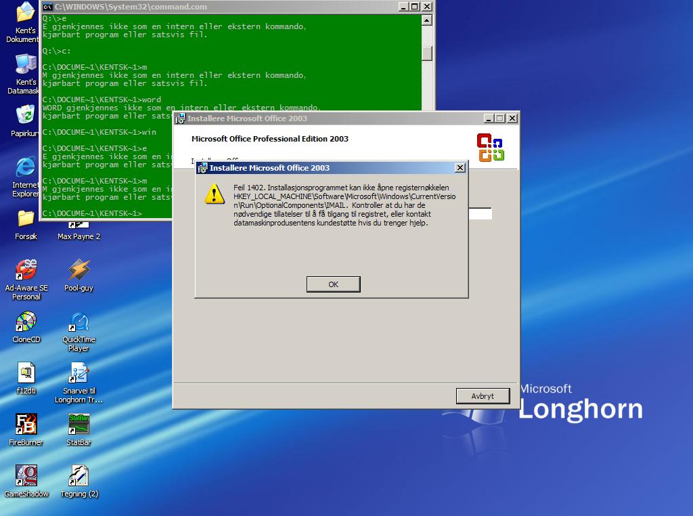Click the command.com window title bar
The height and width of the screenshot is (516, 693).
pyautogui.click(x=237, y=7)
